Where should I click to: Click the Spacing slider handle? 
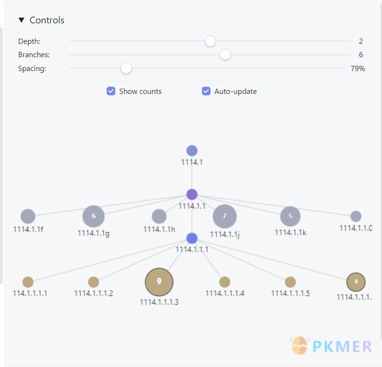[x=126, y=69]
